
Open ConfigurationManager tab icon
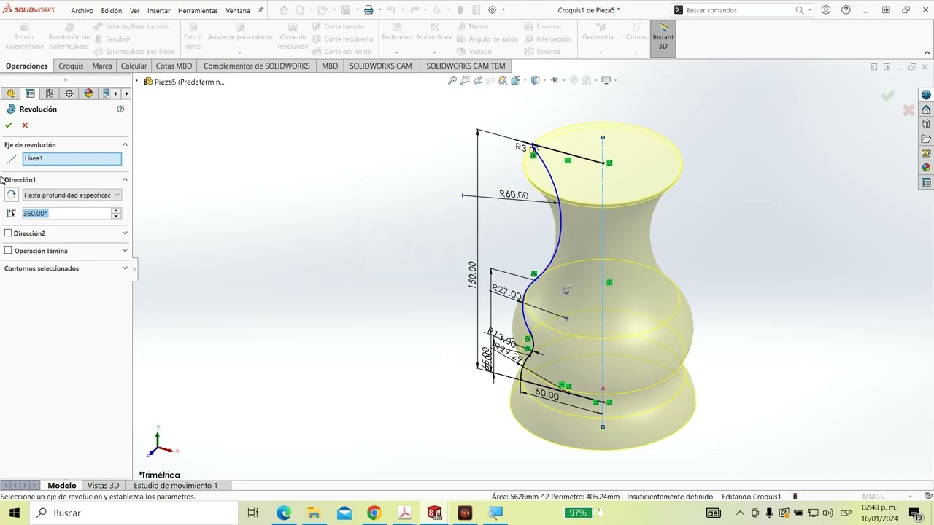pos(49,93)
